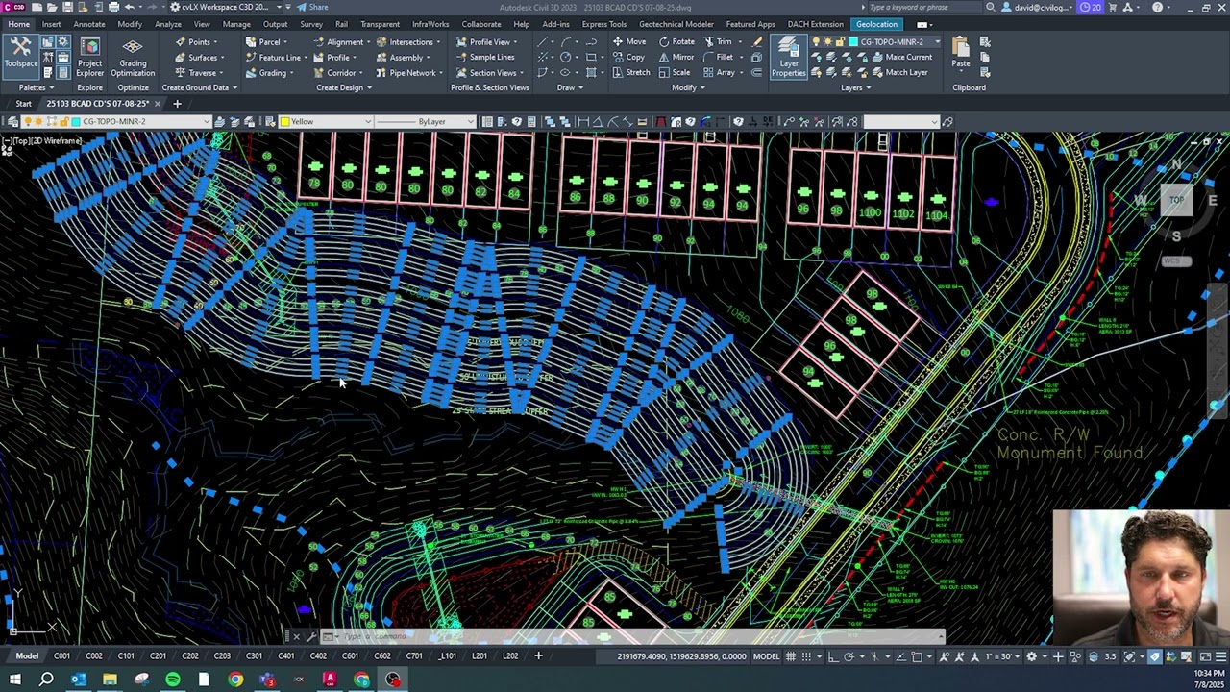Click the workspace switching gear icon
The image size is (1230, 692).
[x=1031, y=656]
